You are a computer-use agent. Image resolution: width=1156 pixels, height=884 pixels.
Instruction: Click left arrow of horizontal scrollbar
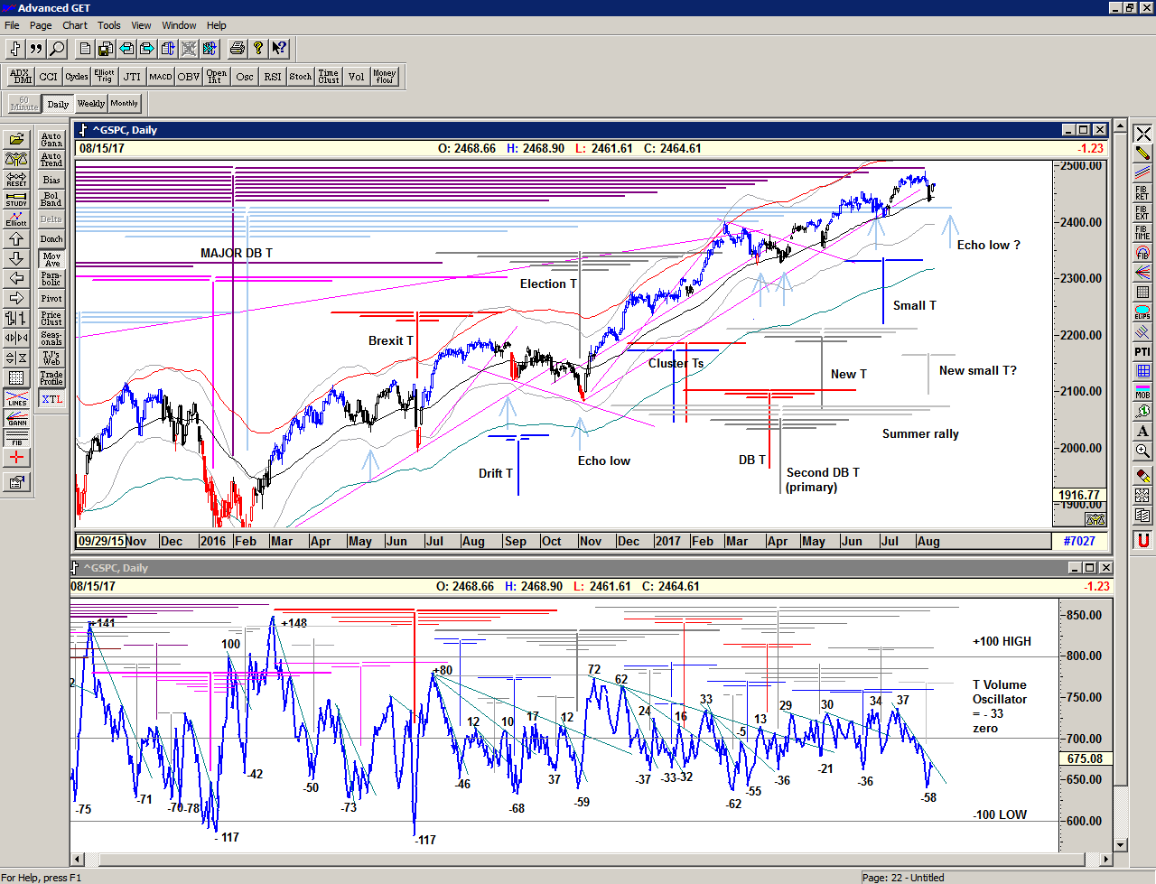coord(78,859)
